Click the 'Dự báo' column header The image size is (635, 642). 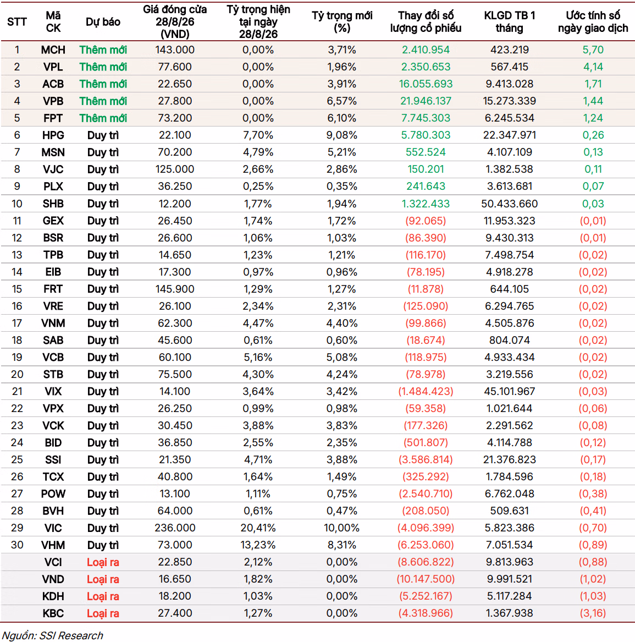point(103,21)
